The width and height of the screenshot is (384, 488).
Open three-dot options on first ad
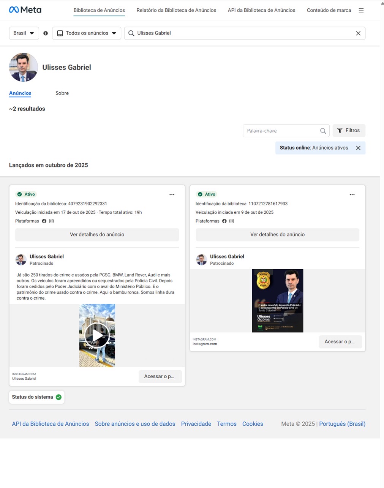click(x=172, y=194)
